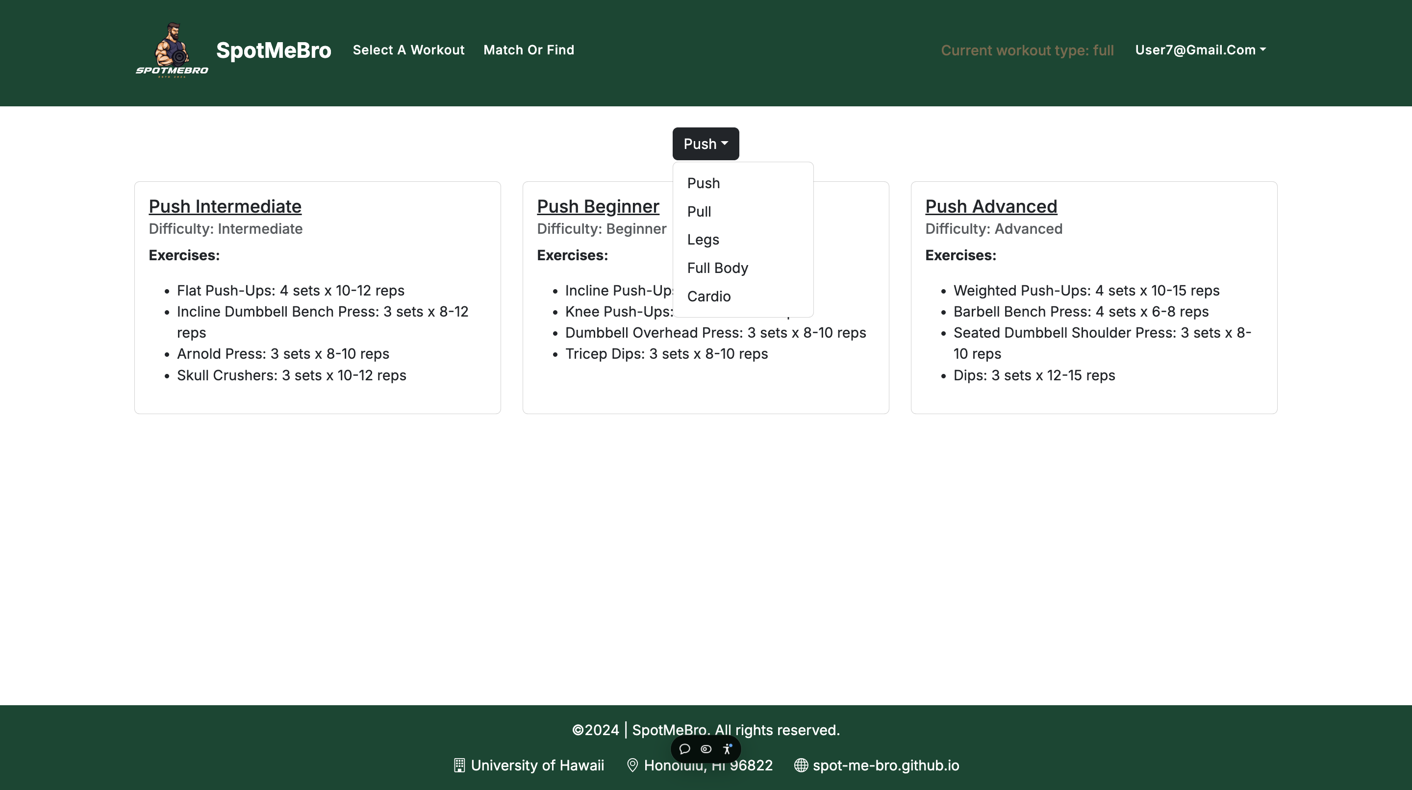Open the Push Advanced workout link
Screen dimensions: 1412x790
click(x=990, y=206)
